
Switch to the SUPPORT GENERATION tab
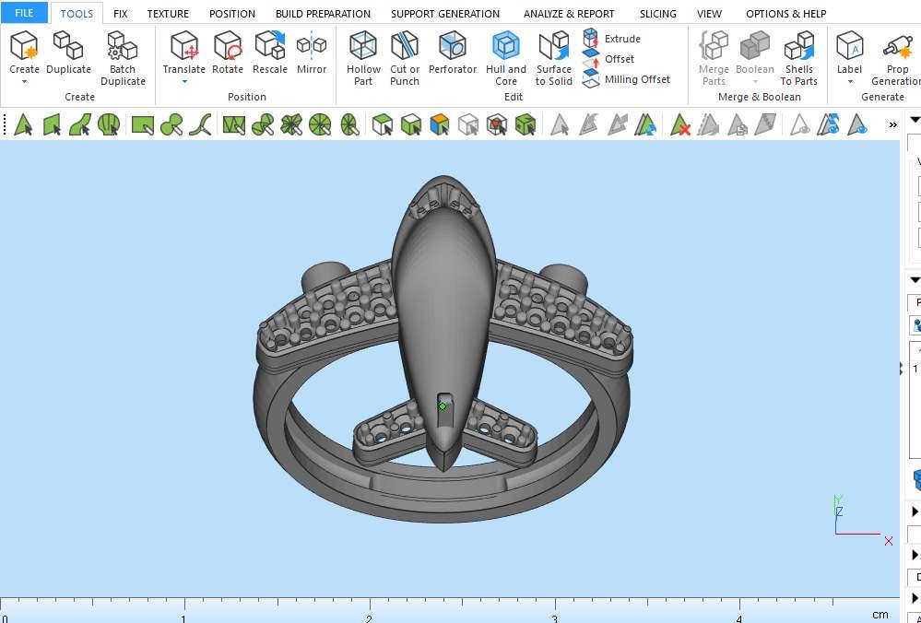coord(444,14)
